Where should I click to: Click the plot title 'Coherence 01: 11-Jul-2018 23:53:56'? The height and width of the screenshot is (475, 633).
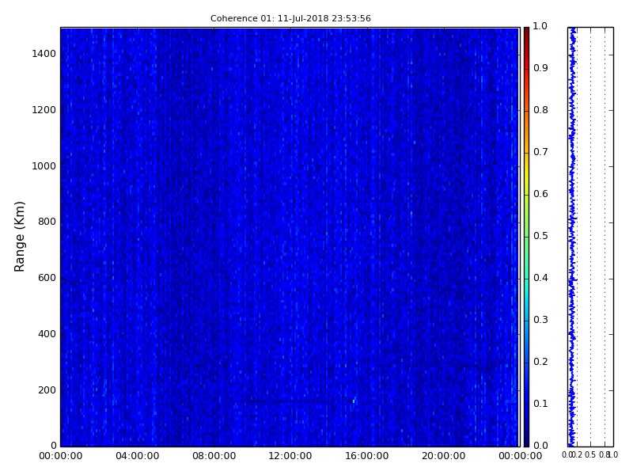point(290,18)
